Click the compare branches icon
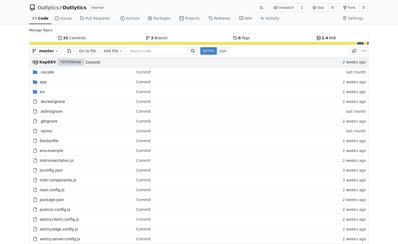The width and height of the screenshot is (398, 244). coord(69,51)
